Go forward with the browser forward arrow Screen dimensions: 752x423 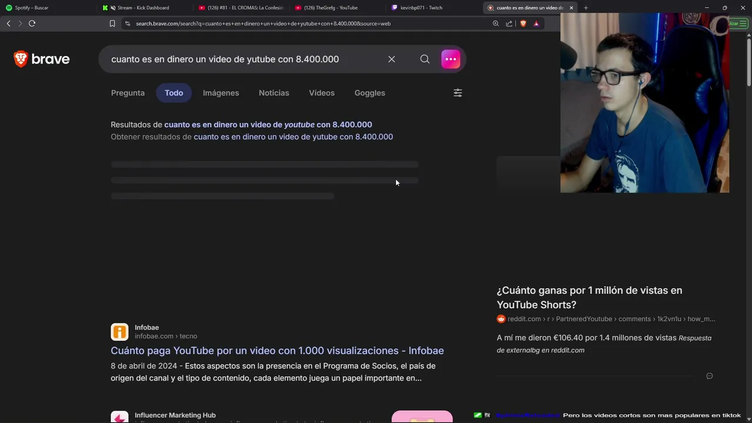20,23
